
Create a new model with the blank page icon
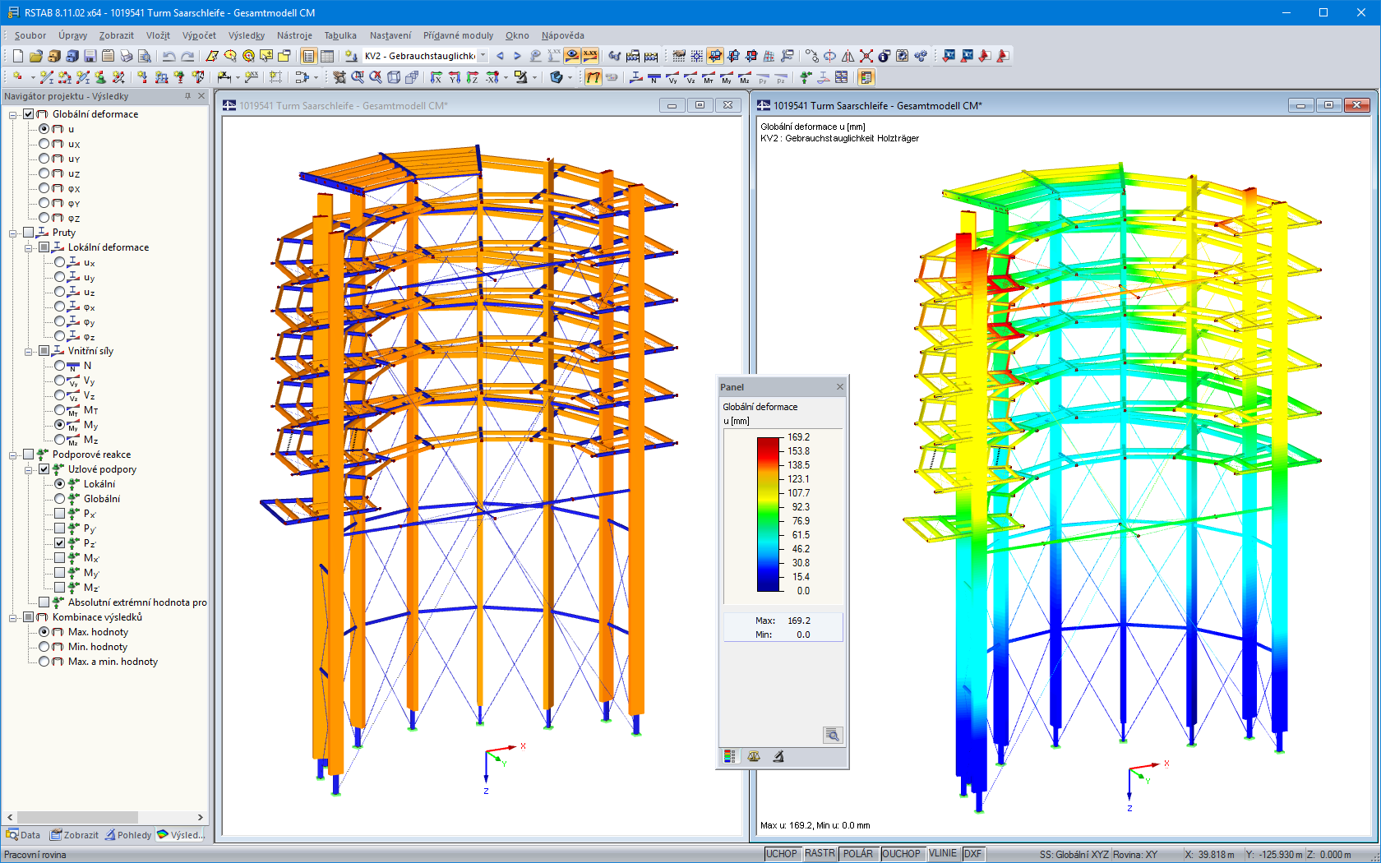pos(18,56)
